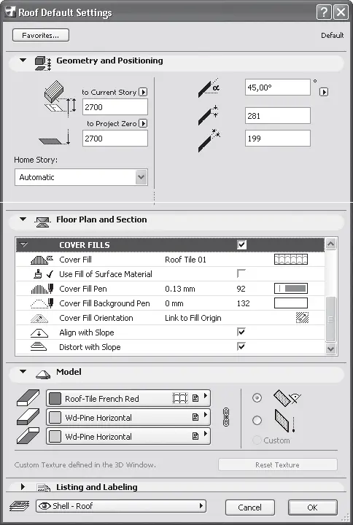Screen dimensions: 353x525
Task: Click the Roof Tile 01 fill pattern preview
Action: 291,260
